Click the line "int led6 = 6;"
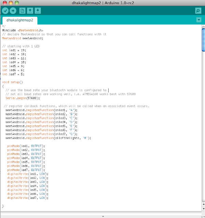205x218 pixels. pos(13,70)
